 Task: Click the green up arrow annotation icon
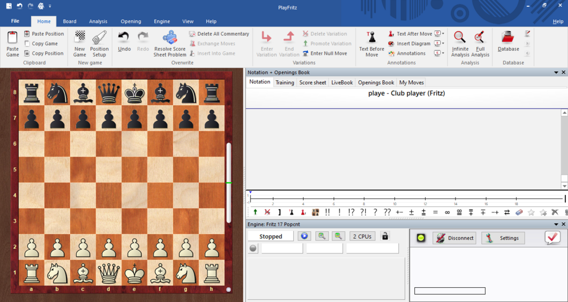[255, 213]
